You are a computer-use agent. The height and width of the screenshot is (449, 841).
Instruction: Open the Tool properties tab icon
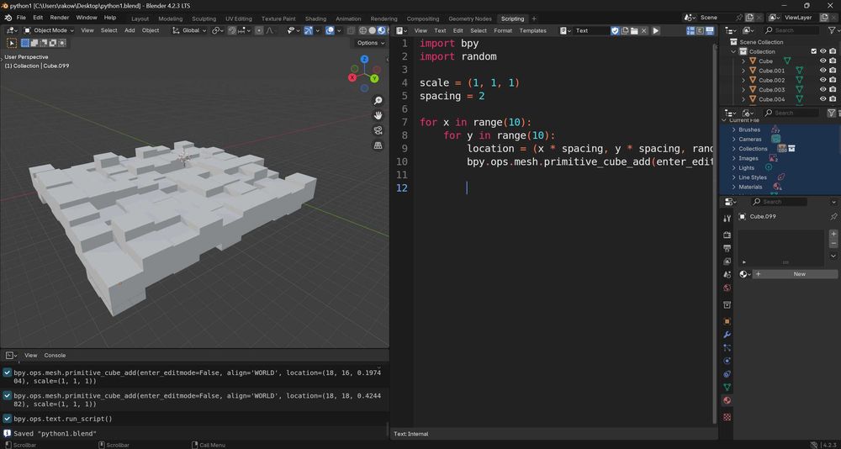click(727, 219)
